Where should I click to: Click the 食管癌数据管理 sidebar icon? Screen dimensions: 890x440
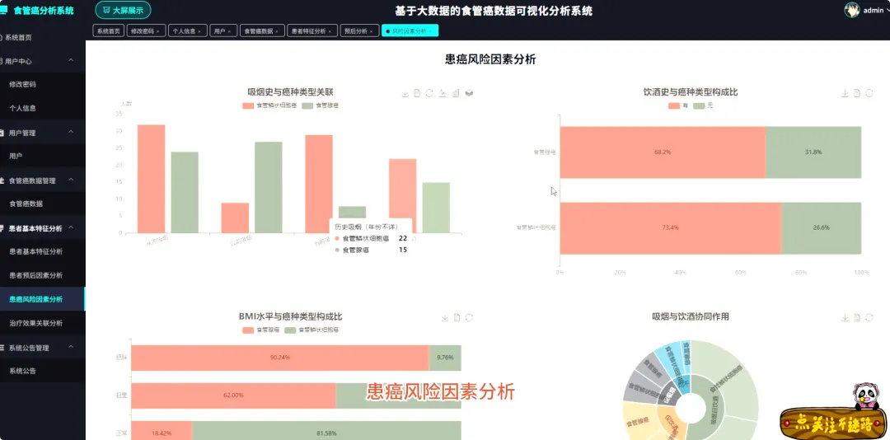2,180
